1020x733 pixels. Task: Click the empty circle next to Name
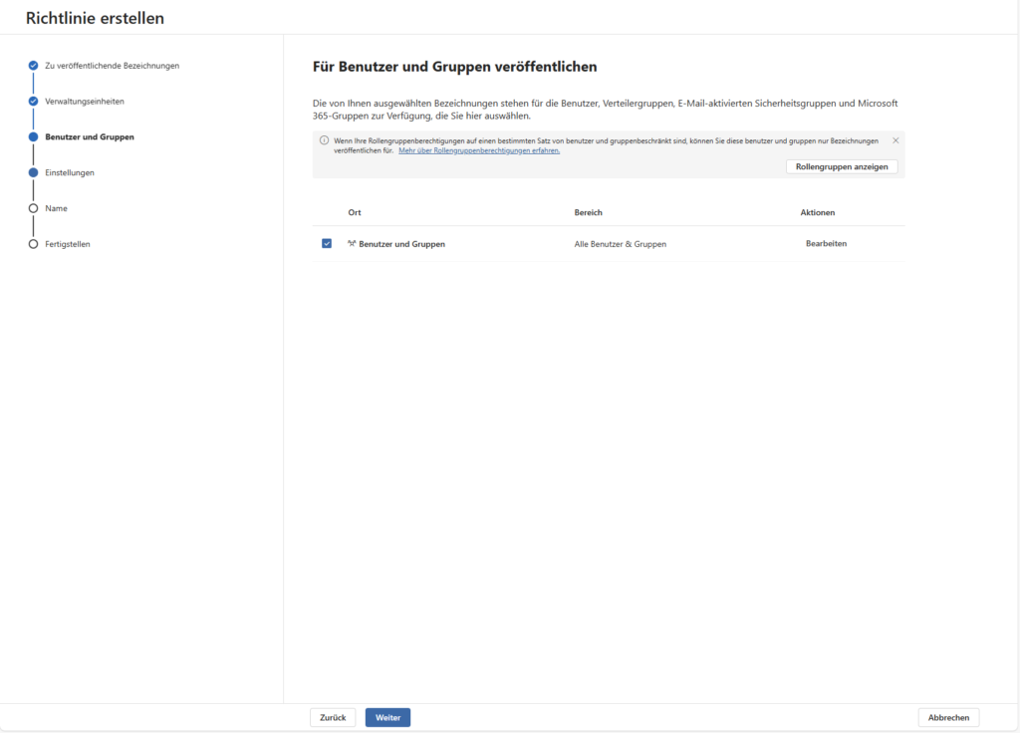pos(33,208)
